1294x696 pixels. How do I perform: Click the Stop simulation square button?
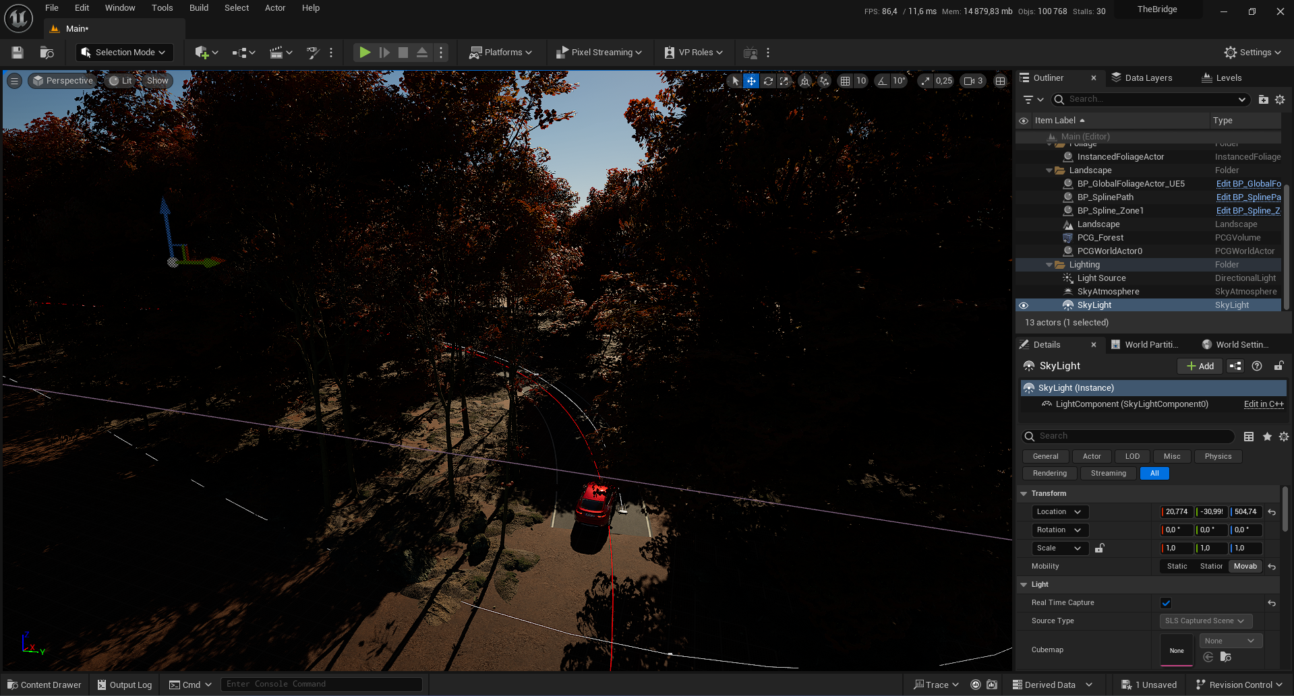pos(403,53)
